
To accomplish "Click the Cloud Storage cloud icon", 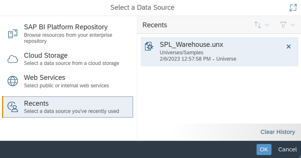I will pyautogui.click(x=13, y=59).
